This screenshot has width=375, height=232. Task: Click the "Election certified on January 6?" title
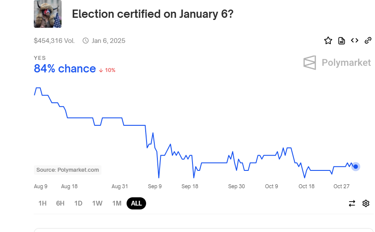point(153,14)
